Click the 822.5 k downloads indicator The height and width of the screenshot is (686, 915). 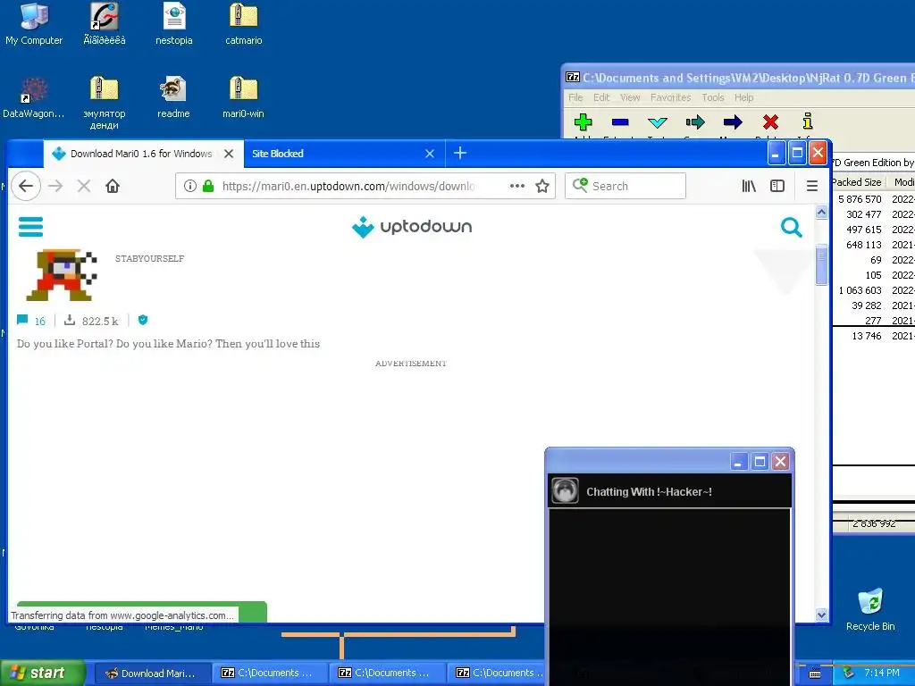pos(91,321)
